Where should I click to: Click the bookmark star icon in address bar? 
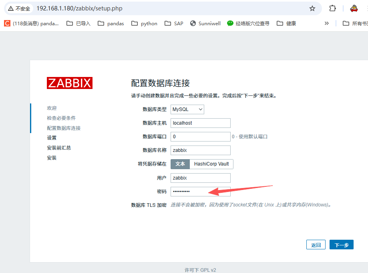[x=312, y=9]
